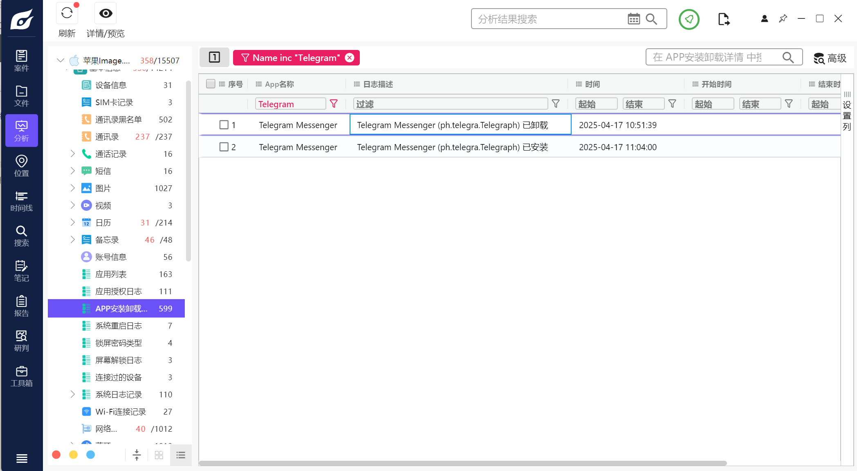This screenshot has width=857, height=471.
Task: Select SIM卡记录 in the tree
Action: pos(117,102)
